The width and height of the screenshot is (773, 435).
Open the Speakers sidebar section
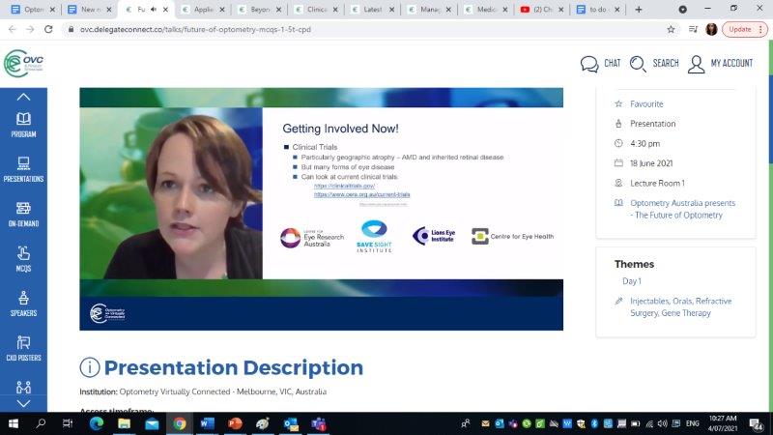click(23, 304)
